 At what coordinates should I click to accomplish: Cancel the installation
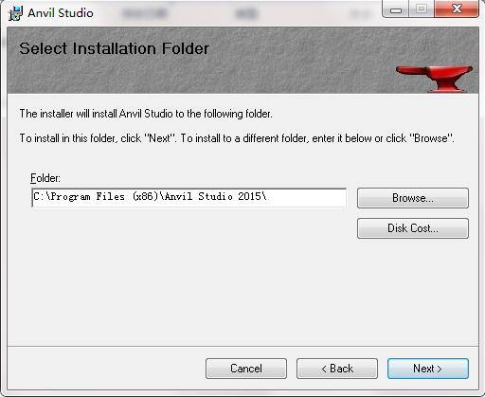[246, 369]
